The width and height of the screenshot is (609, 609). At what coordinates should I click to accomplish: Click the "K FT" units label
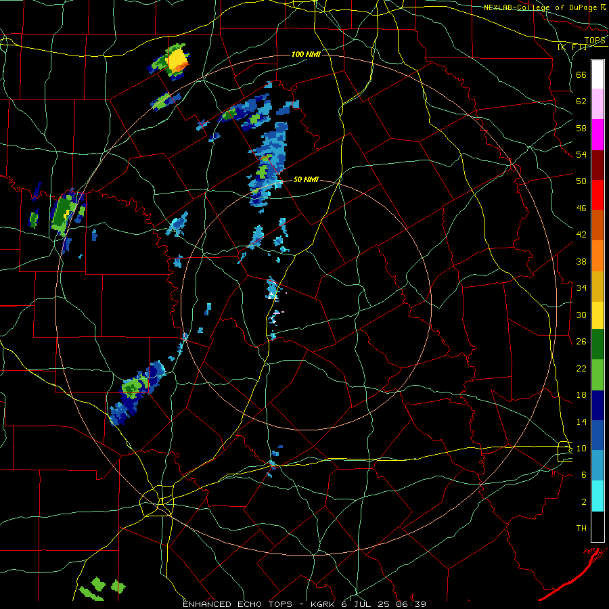572,47
